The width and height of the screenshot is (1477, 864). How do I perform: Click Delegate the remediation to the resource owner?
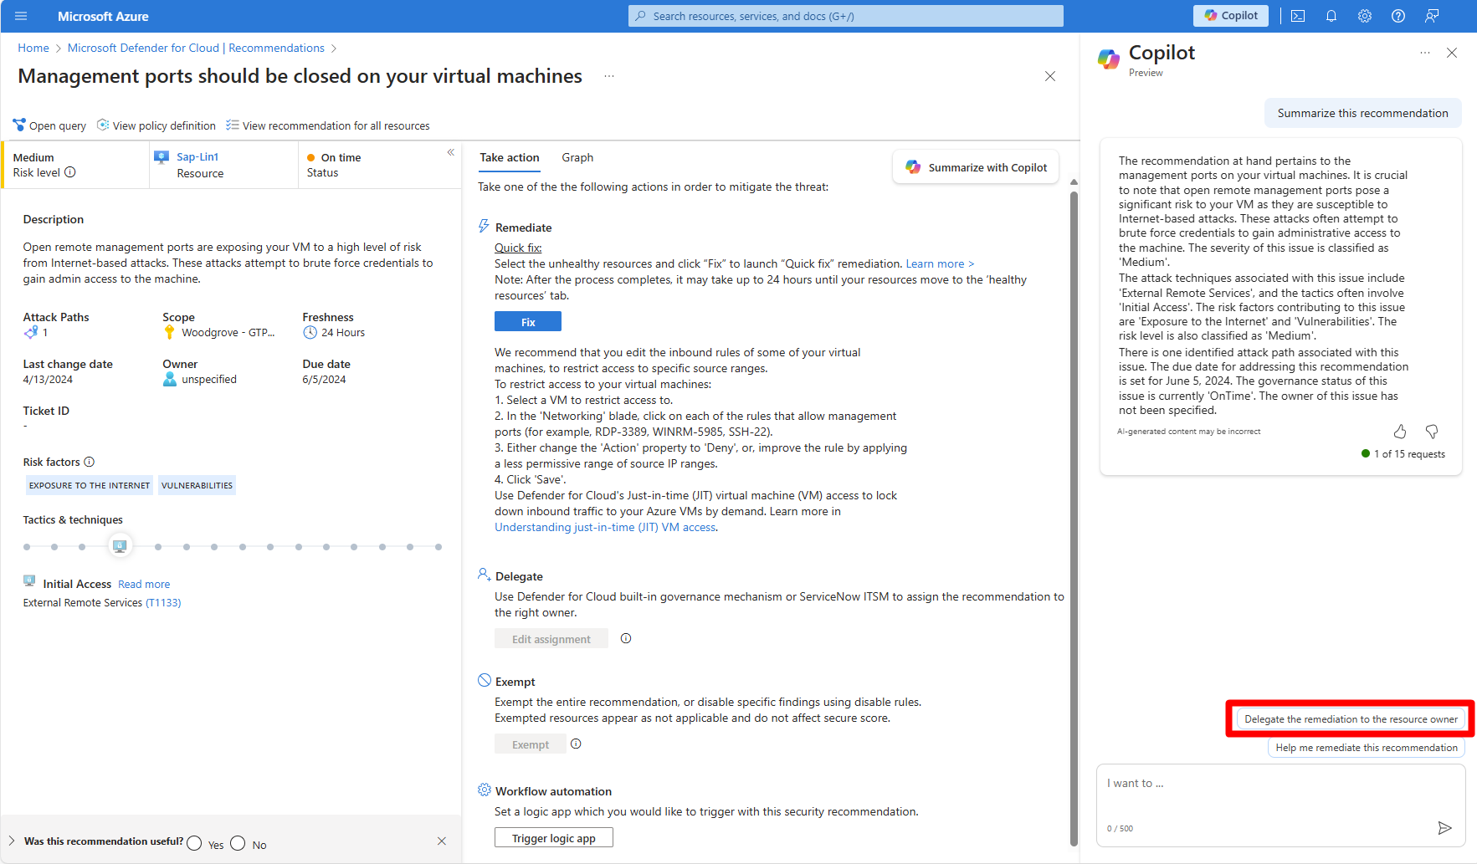1351,719
